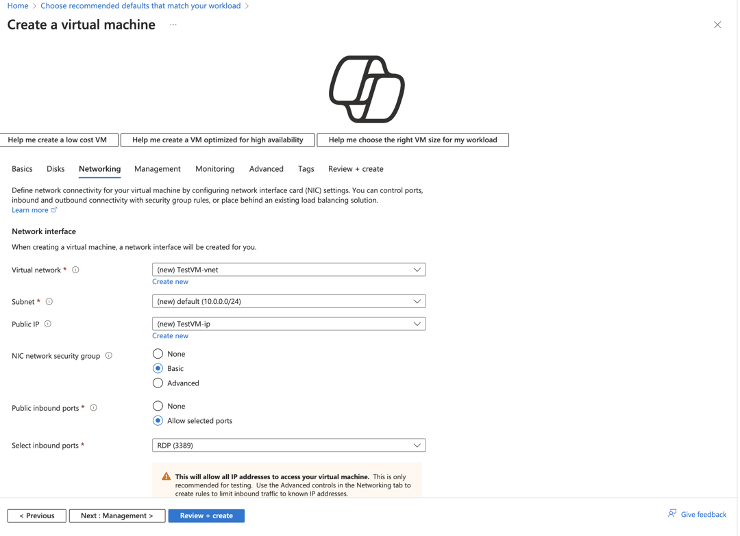Select Advanced NIC network security group
The image size is (740, 536).
pos(158,383)
